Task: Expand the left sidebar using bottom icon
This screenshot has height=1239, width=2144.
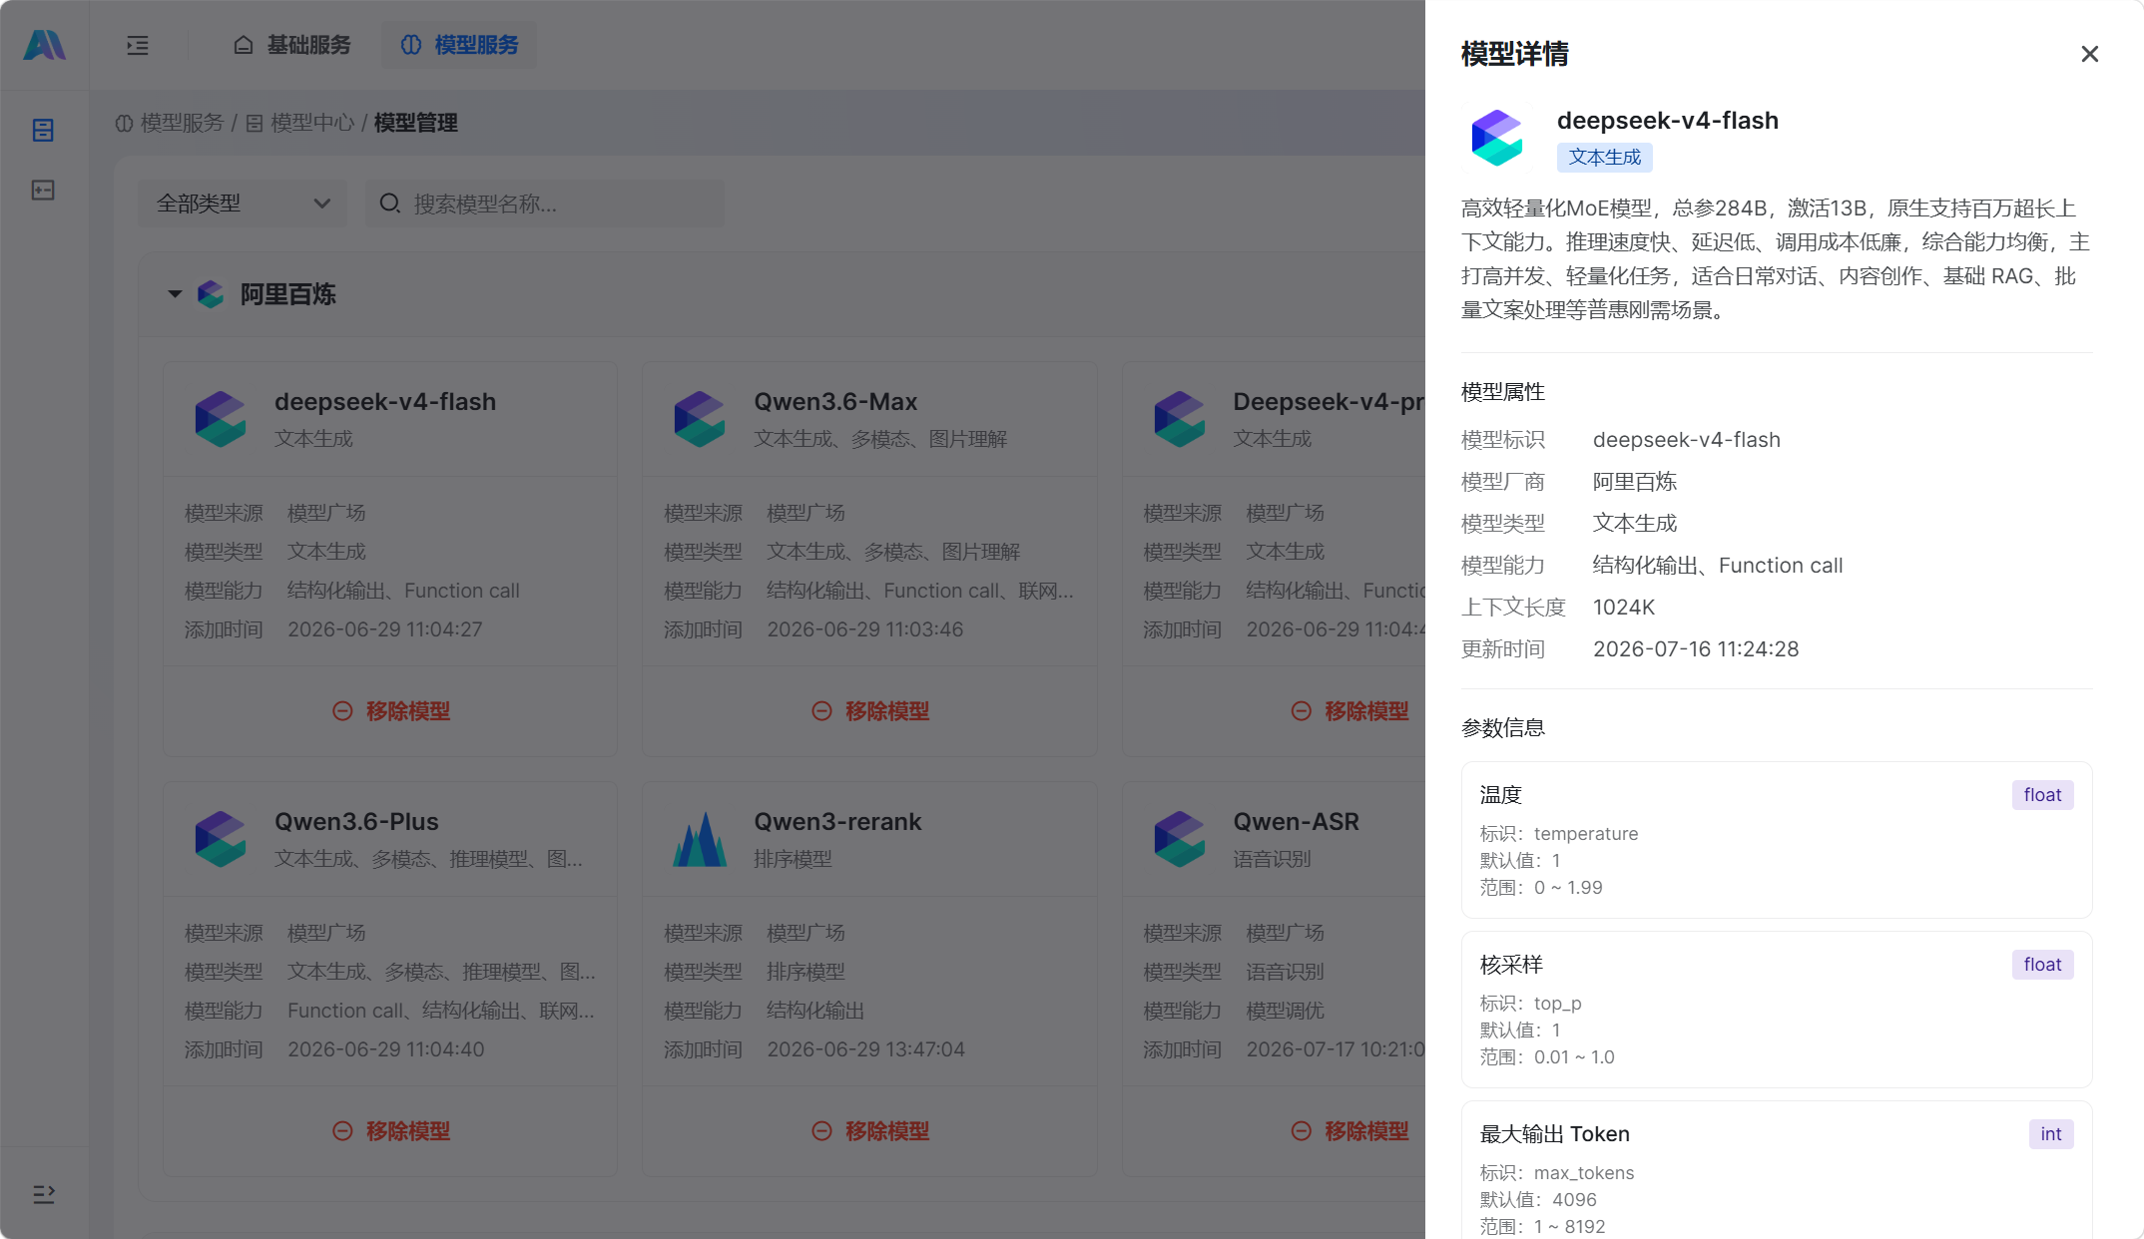Action: pos(44,1194)
